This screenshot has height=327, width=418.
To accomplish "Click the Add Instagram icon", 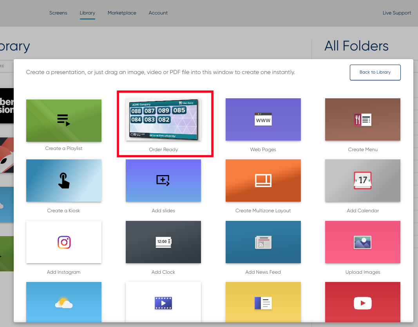I will click(x=63, y=242).
